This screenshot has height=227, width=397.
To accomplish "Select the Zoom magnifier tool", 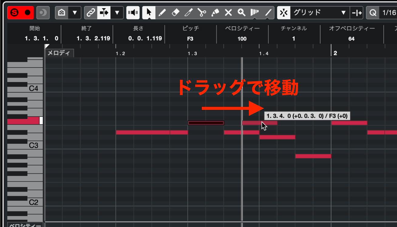I will [x=241, y=13].
